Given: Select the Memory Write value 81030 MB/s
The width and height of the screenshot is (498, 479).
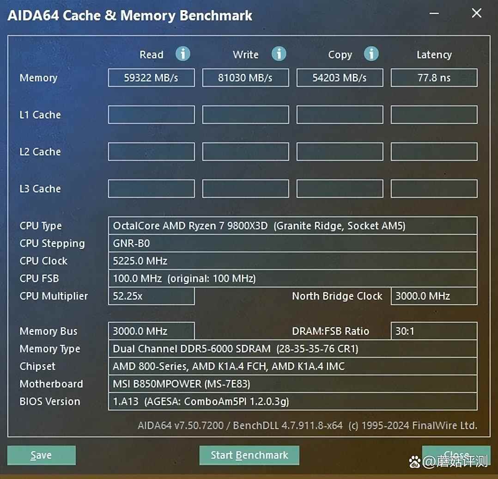Looking at the screenshot, I should click(245, 78).
